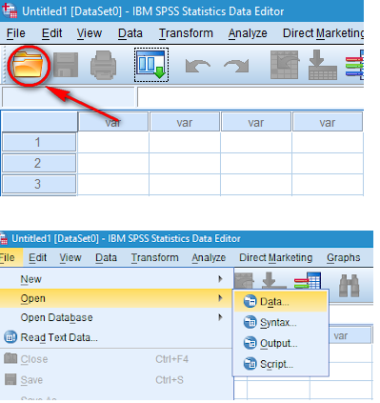This screenshot has height=403, width=380.
Task: Click the Undo arrow toolbar icon
Action: pos(198,66)
